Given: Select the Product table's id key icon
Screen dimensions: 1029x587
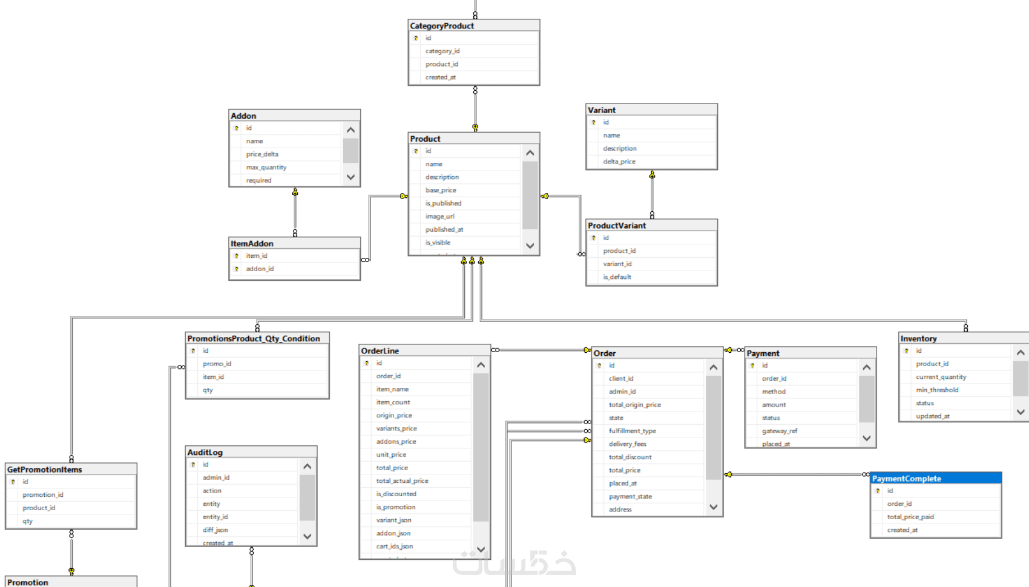Looking at the screenshot, I should point(416,151).
